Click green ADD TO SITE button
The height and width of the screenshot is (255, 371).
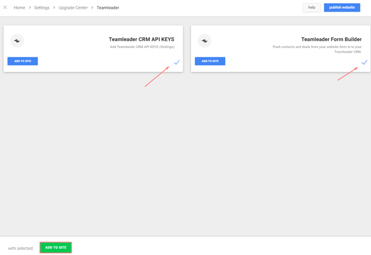(56, 247)
